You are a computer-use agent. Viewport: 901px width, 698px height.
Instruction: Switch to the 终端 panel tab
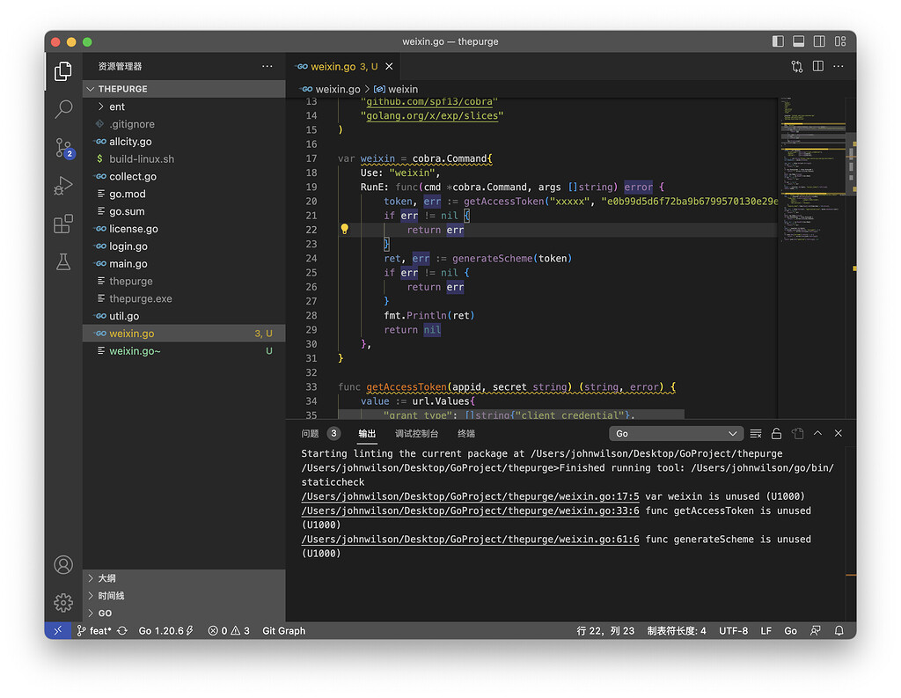(x=465, y=433)
